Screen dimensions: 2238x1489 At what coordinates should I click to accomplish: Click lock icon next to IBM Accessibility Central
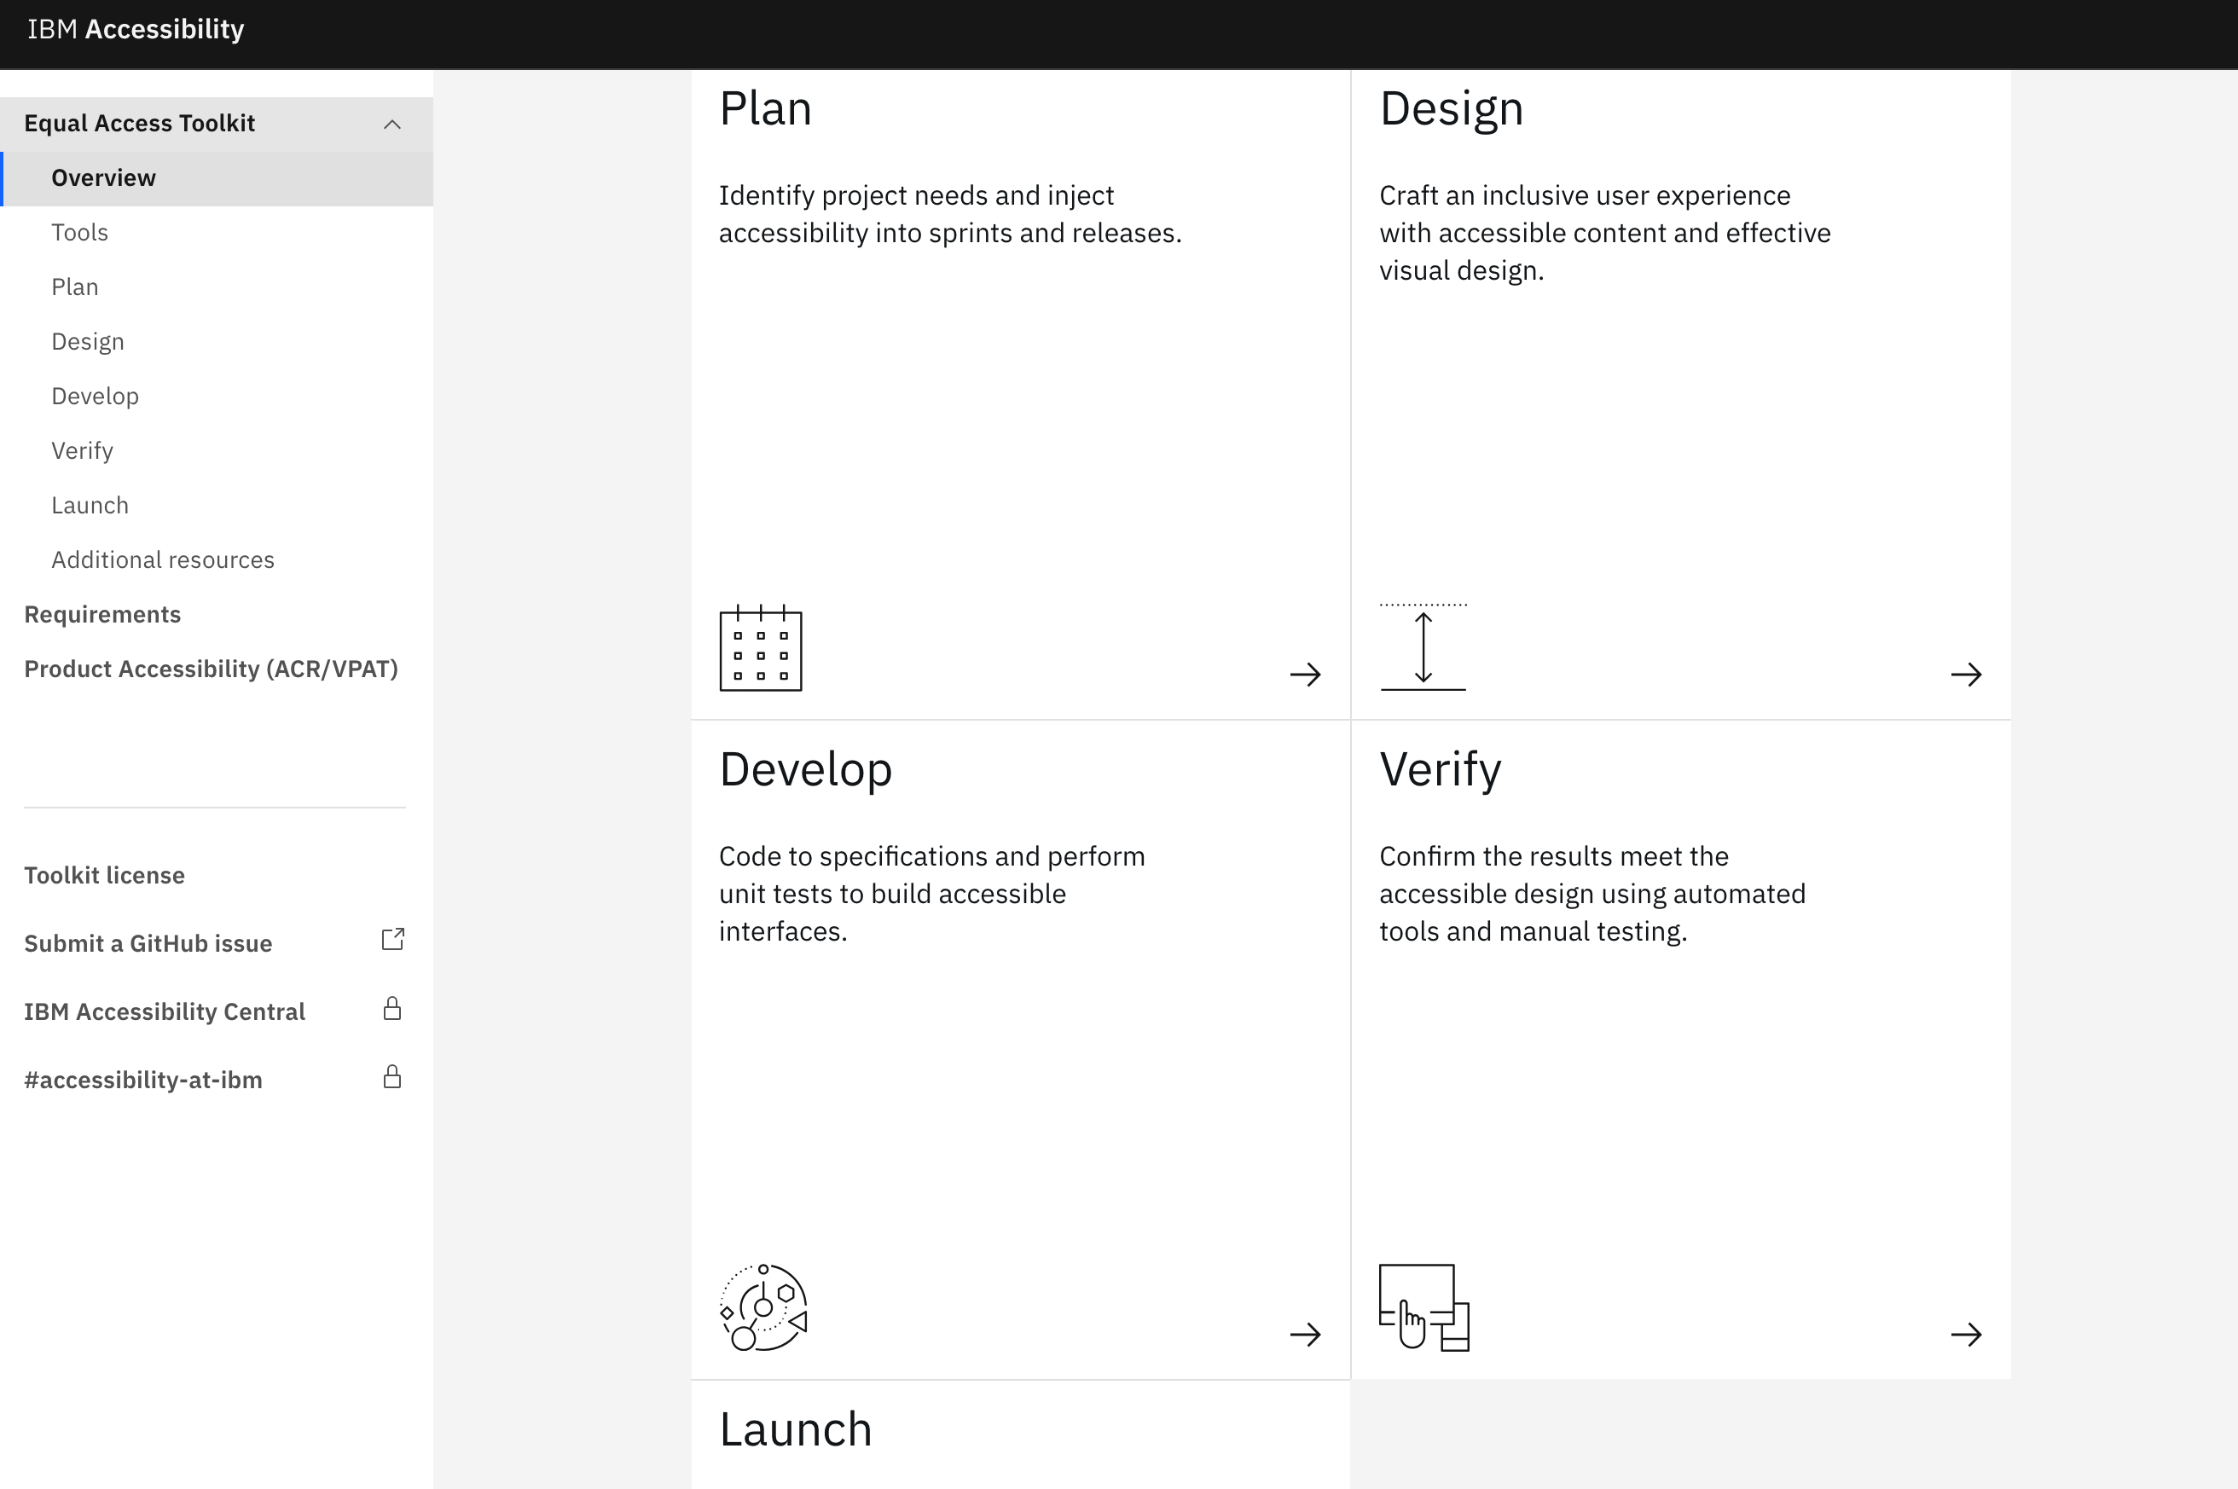click(x=392, y=1009)
